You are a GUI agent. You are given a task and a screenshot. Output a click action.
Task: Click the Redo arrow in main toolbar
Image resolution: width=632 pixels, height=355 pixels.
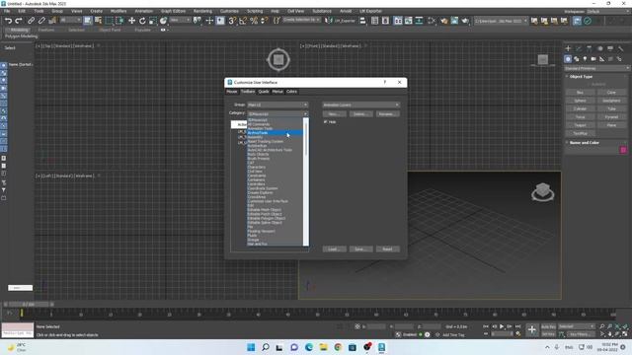point(19,21)
